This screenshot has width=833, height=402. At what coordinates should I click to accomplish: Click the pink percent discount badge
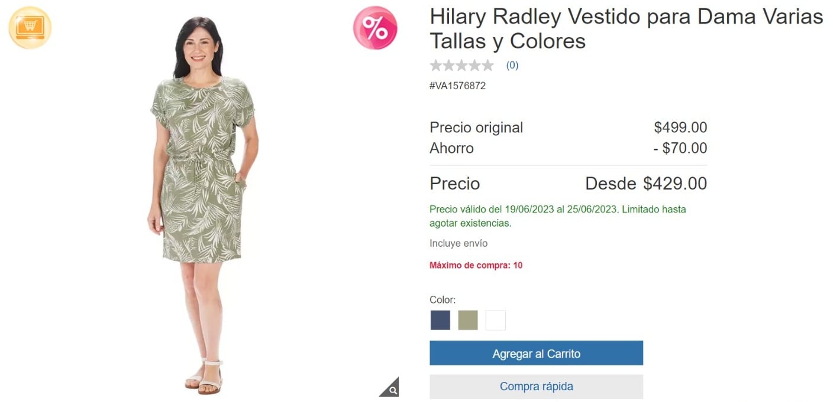[375, 27]
